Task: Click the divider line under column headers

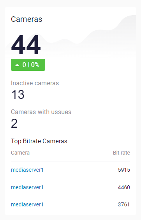Action: click(70, 162)
